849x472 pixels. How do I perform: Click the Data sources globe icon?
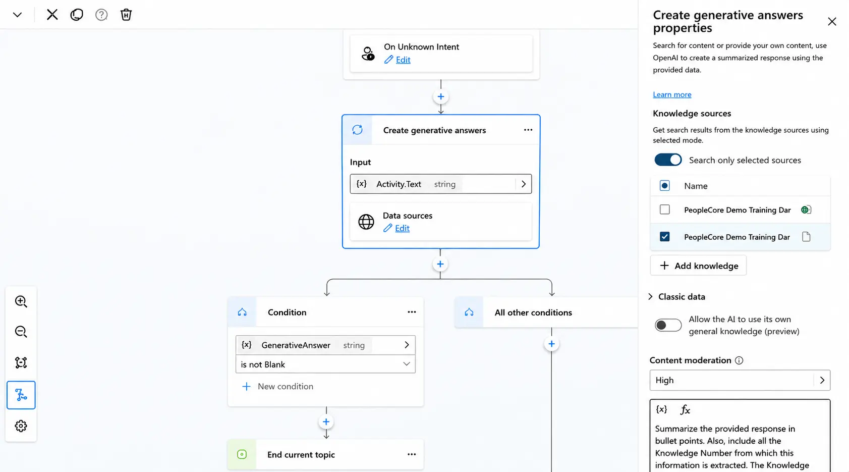(x=366, y=222)
